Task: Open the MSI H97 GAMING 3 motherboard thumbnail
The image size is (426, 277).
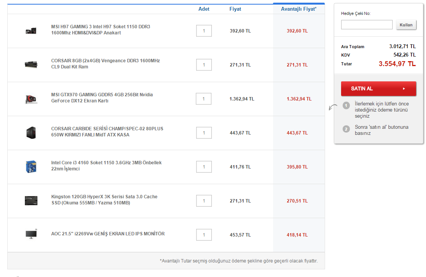Action: point(31,31)
